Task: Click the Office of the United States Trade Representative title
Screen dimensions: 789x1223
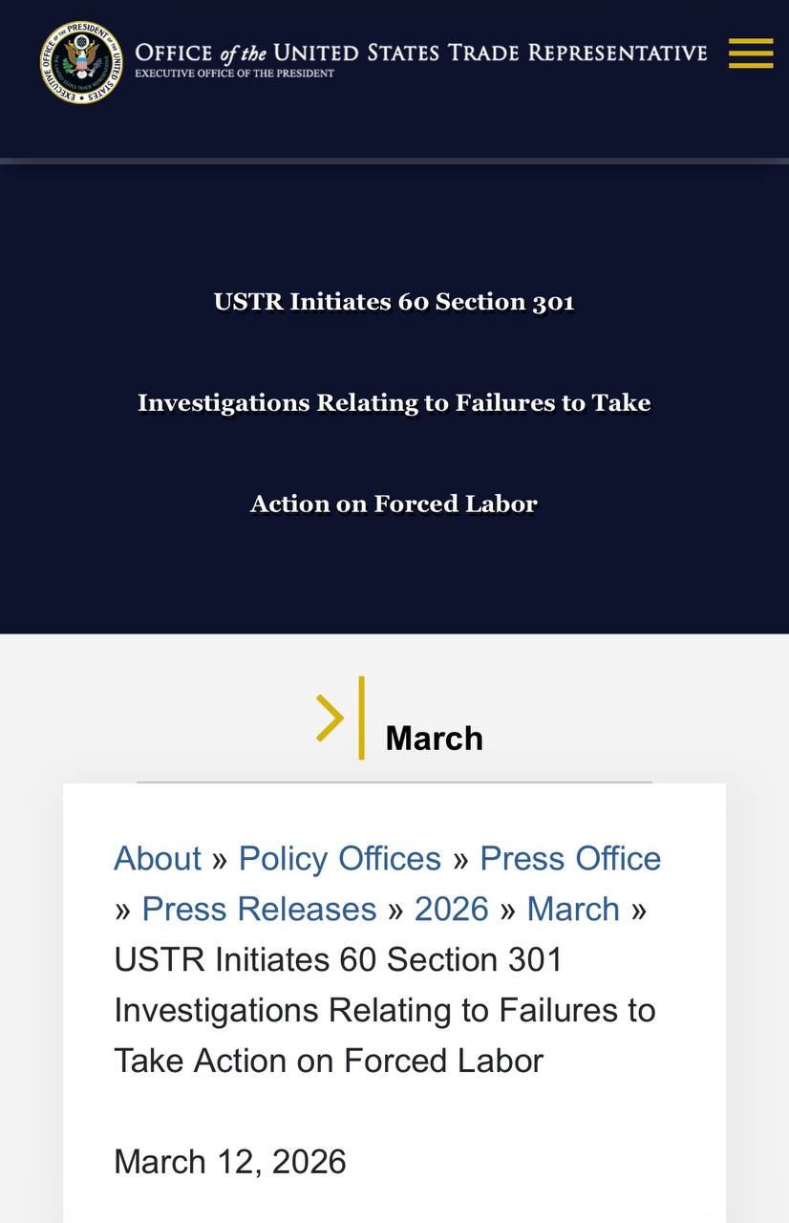Action: point(420,51)
